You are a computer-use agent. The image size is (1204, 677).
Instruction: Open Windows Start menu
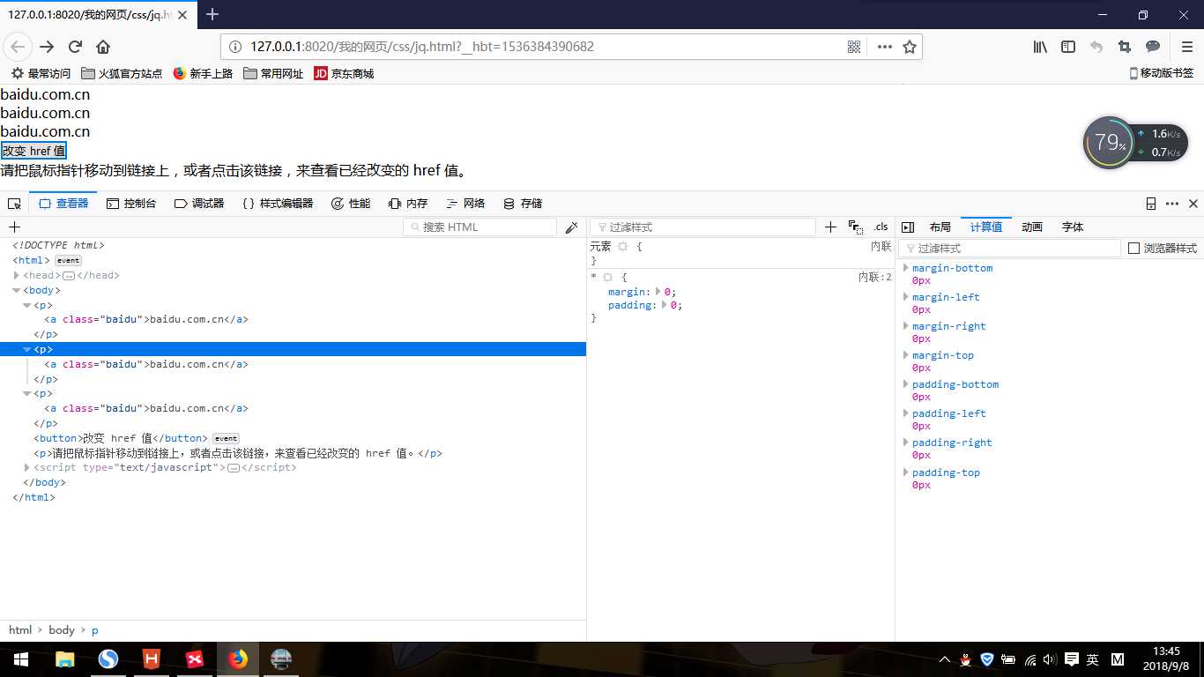tap(19, 659)
